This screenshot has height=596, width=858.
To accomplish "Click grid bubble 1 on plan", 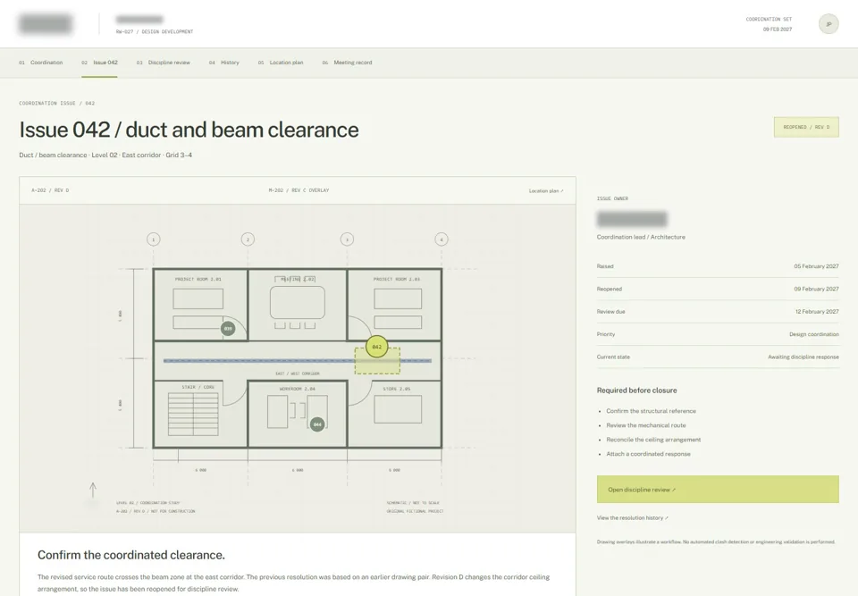I will pyautogui.click(x=154, y=239).
